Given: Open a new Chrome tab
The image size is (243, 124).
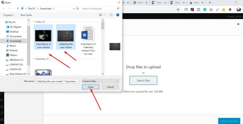Looking at the screenshot, I should (210, 3).
